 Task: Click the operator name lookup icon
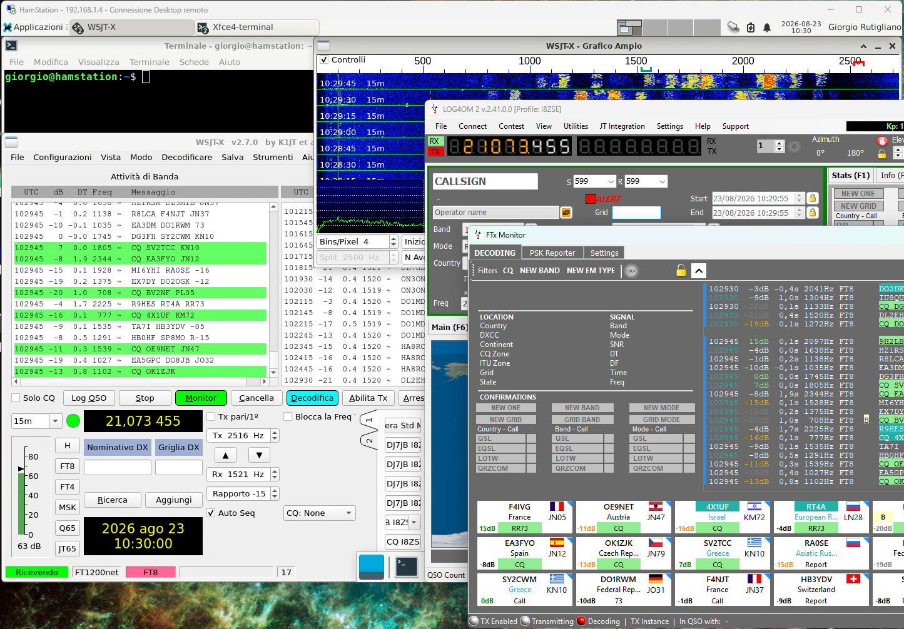point(566,213)
